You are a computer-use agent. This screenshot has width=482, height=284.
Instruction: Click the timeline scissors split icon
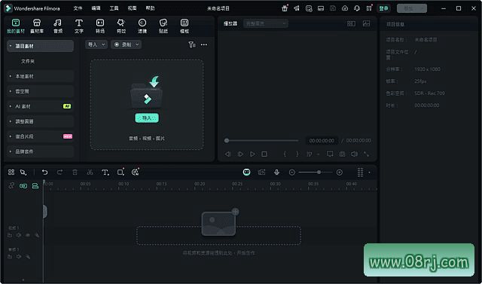click(x=90, y=172)
